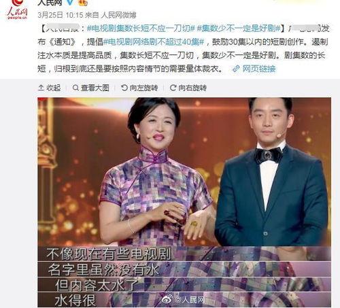The height and width of the screenshot is (308, 340).
Task: Click the 查看大图 view large image button
Action: (95, 88)
